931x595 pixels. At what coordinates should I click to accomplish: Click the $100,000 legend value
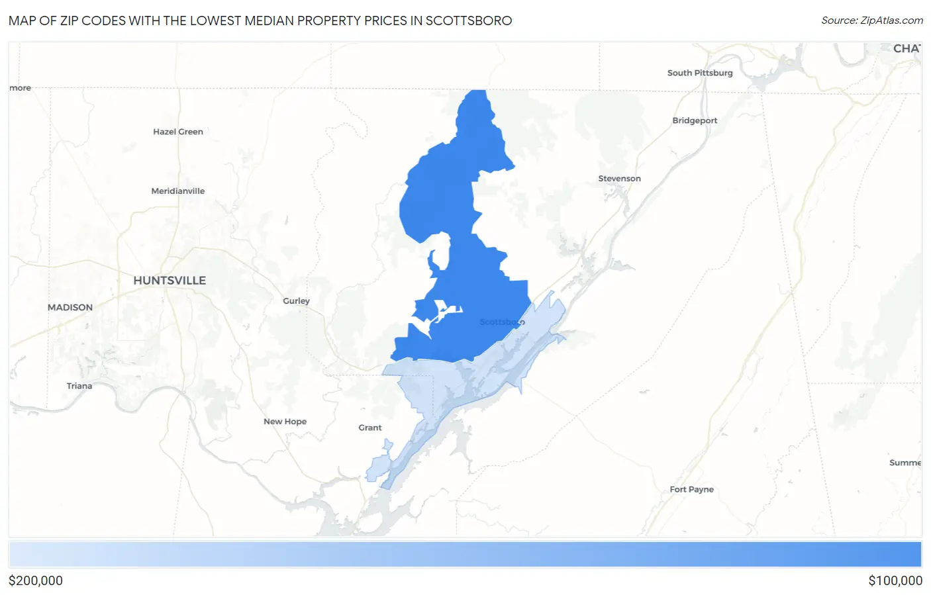click(895, 580)
